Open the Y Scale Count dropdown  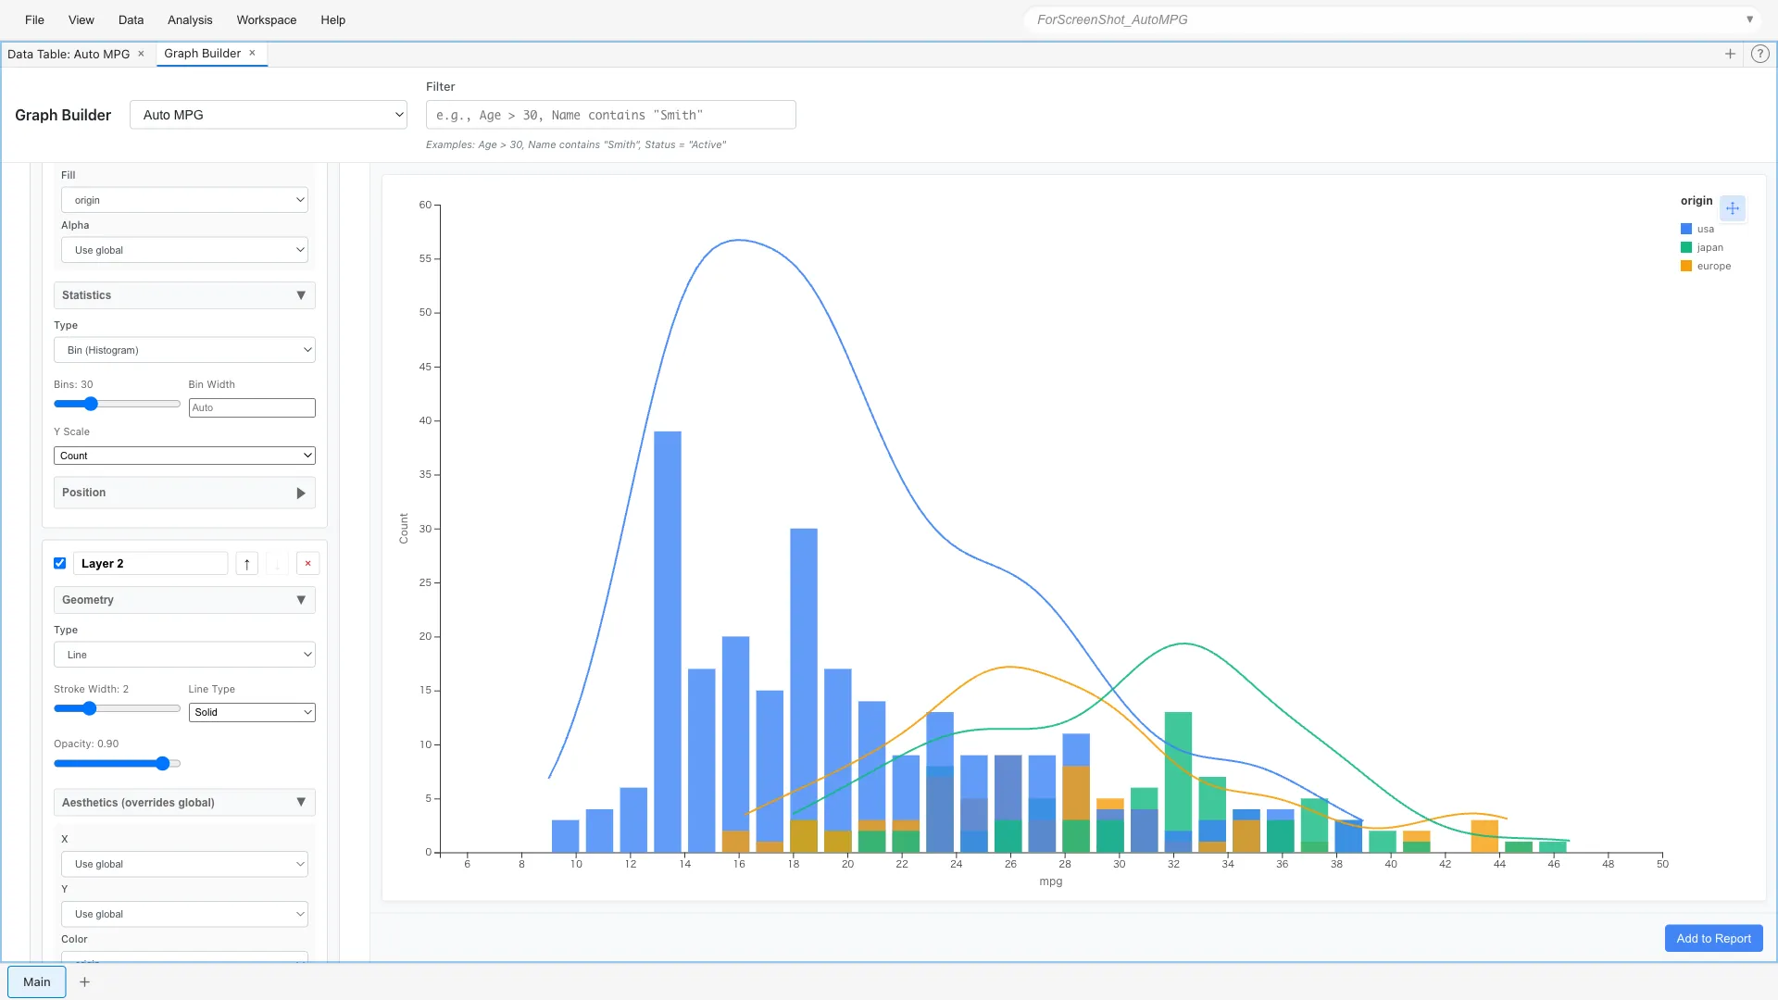184,455
